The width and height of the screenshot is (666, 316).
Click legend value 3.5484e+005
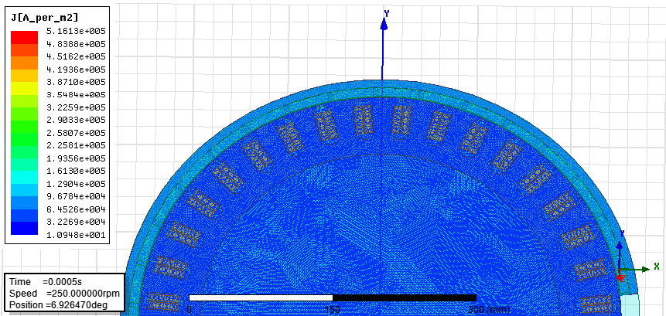77,94
